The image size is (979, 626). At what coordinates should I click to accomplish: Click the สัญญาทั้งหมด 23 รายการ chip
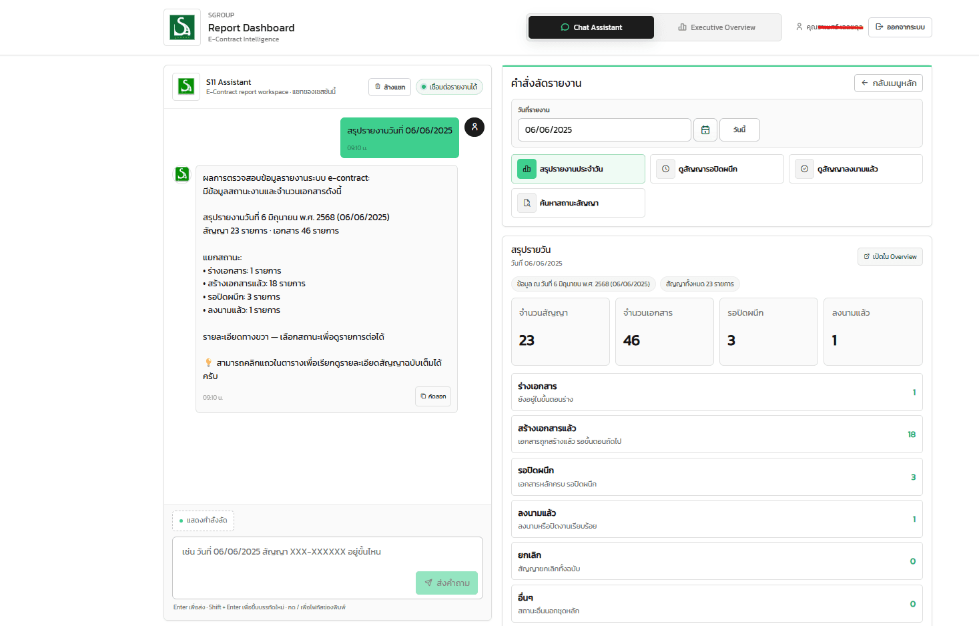point(700,284)
